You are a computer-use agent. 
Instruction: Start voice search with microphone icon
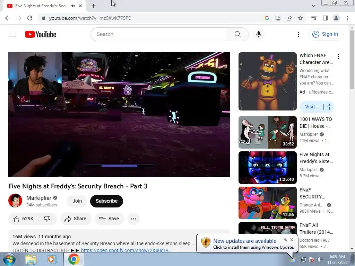(258, 34)
